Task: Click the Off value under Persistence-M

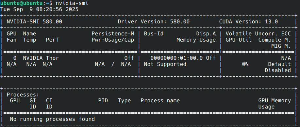Action: [x=129, y=58]
